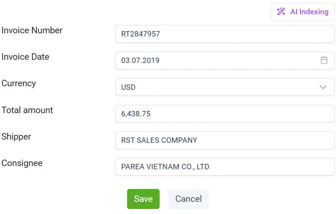Click the Invoice Number label

(x=32, y=30)
